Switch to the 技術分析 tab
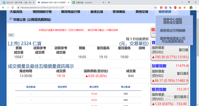 point(19,2)
